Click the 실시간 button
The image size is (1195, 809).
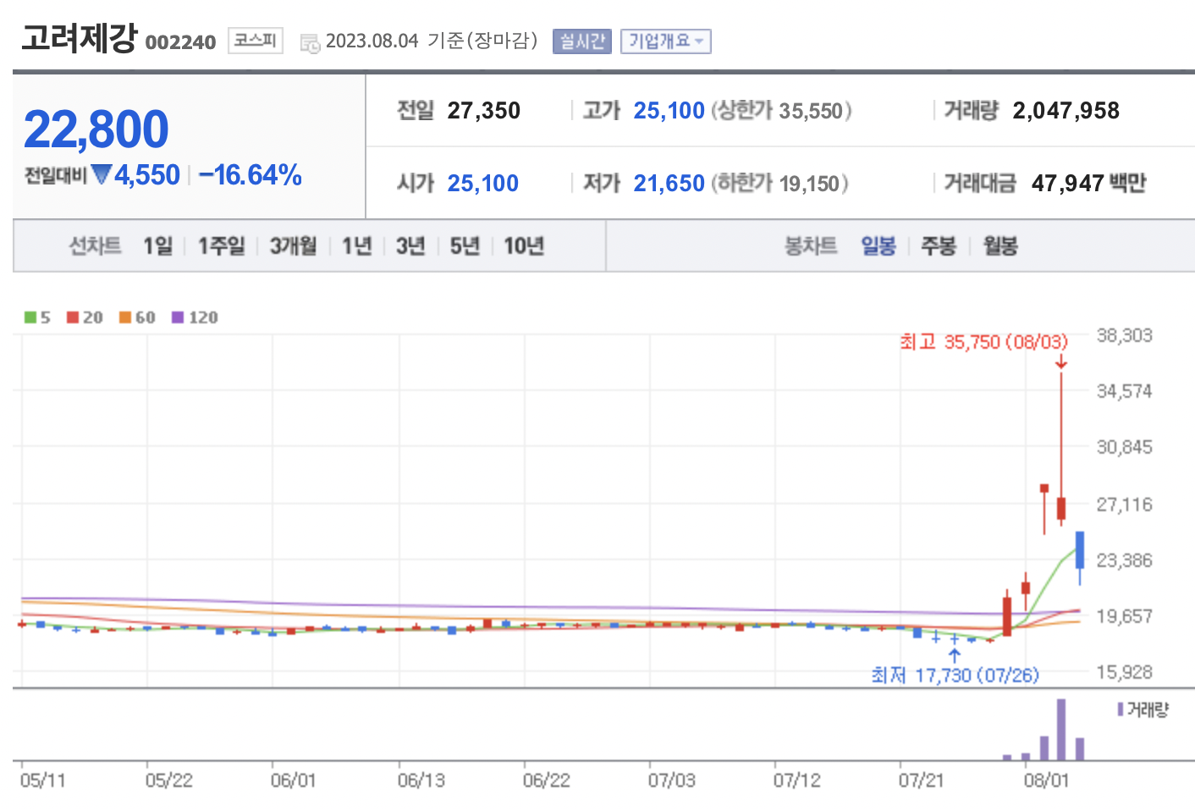582,41
